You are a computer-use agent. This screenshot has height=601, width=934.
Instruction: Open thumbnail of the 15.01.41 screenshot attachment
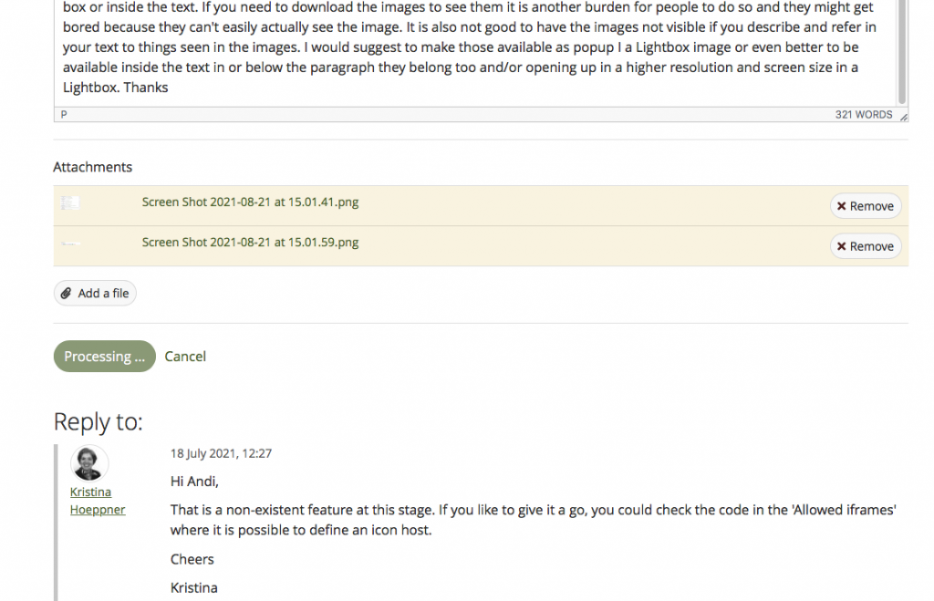pos(70,203)
